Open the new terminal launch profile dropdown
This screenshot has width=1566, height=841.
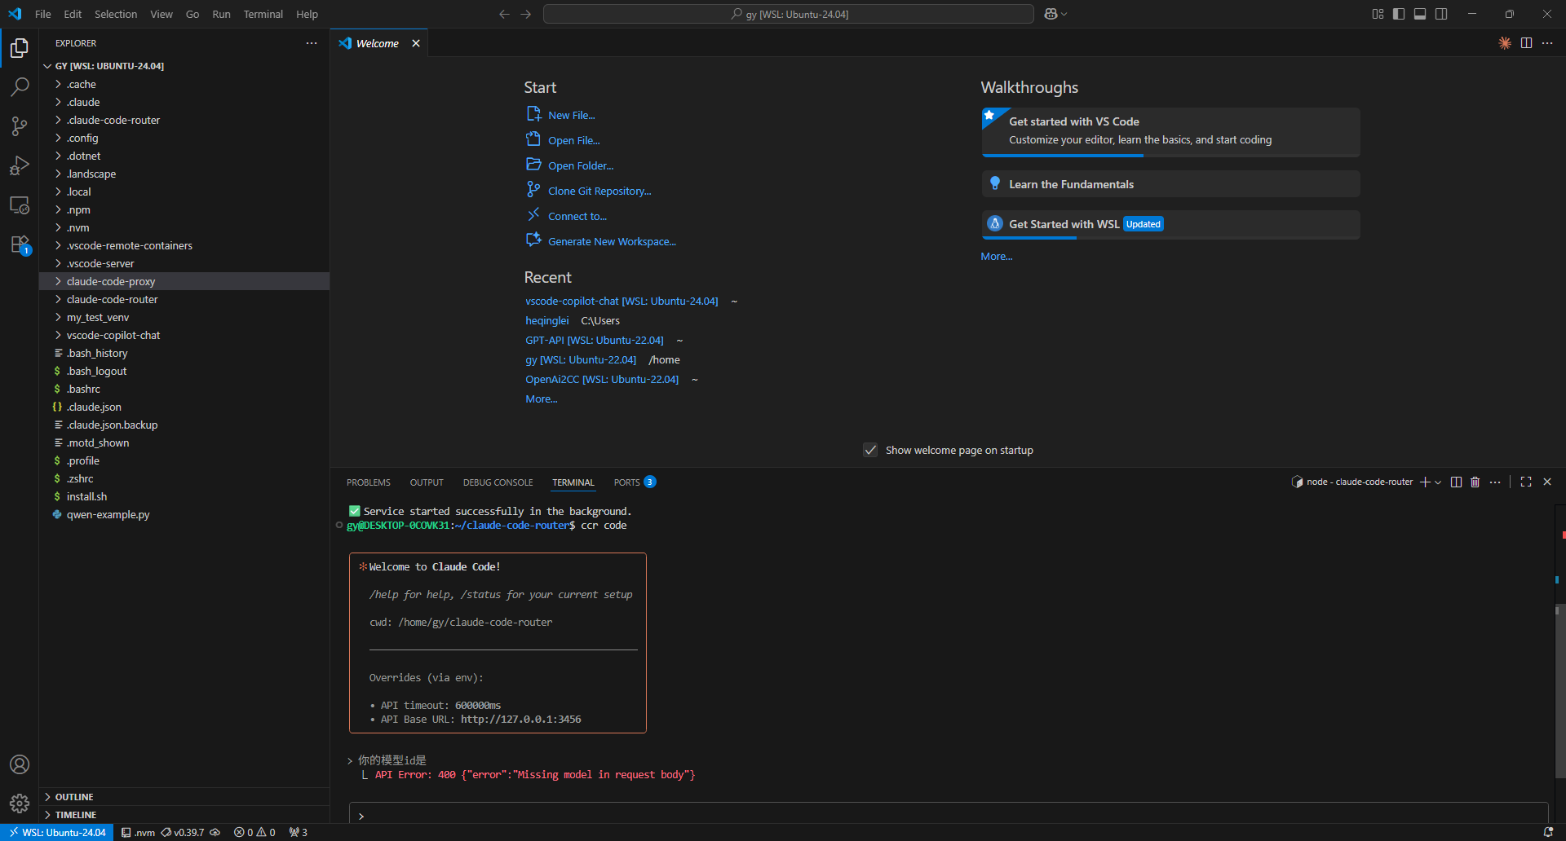coord(1438,482)
